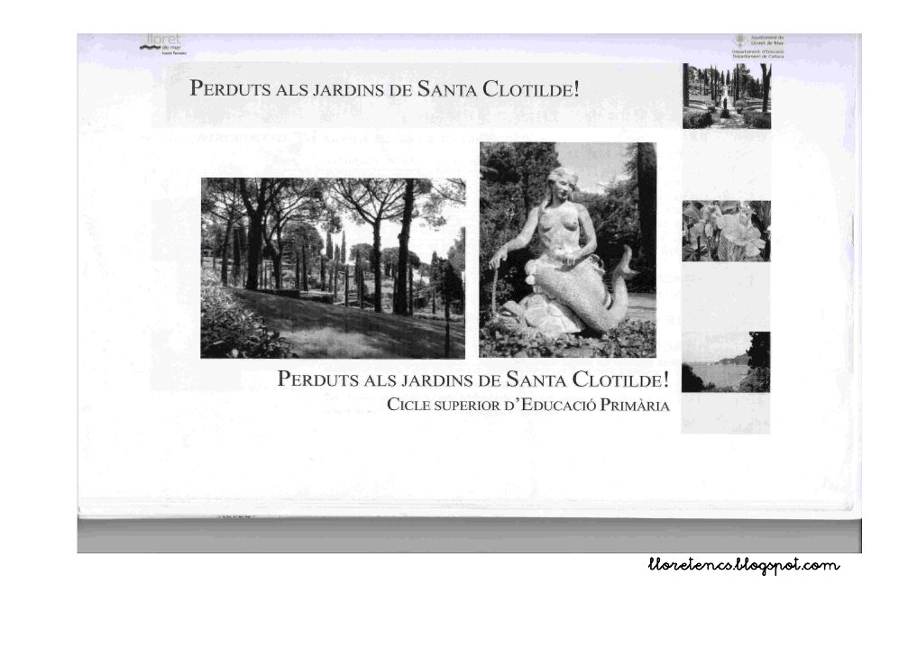The image size is (917, 648).
Task: Click the sea coast view thumbnail
Action: [x=726, y=362]
